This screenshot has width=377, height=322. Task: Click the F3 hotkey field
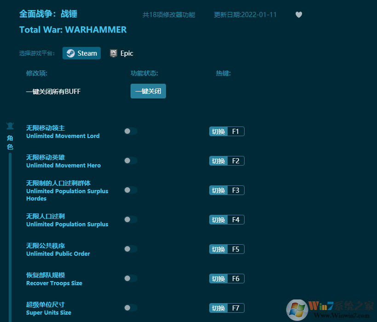[x=236, y=190]
